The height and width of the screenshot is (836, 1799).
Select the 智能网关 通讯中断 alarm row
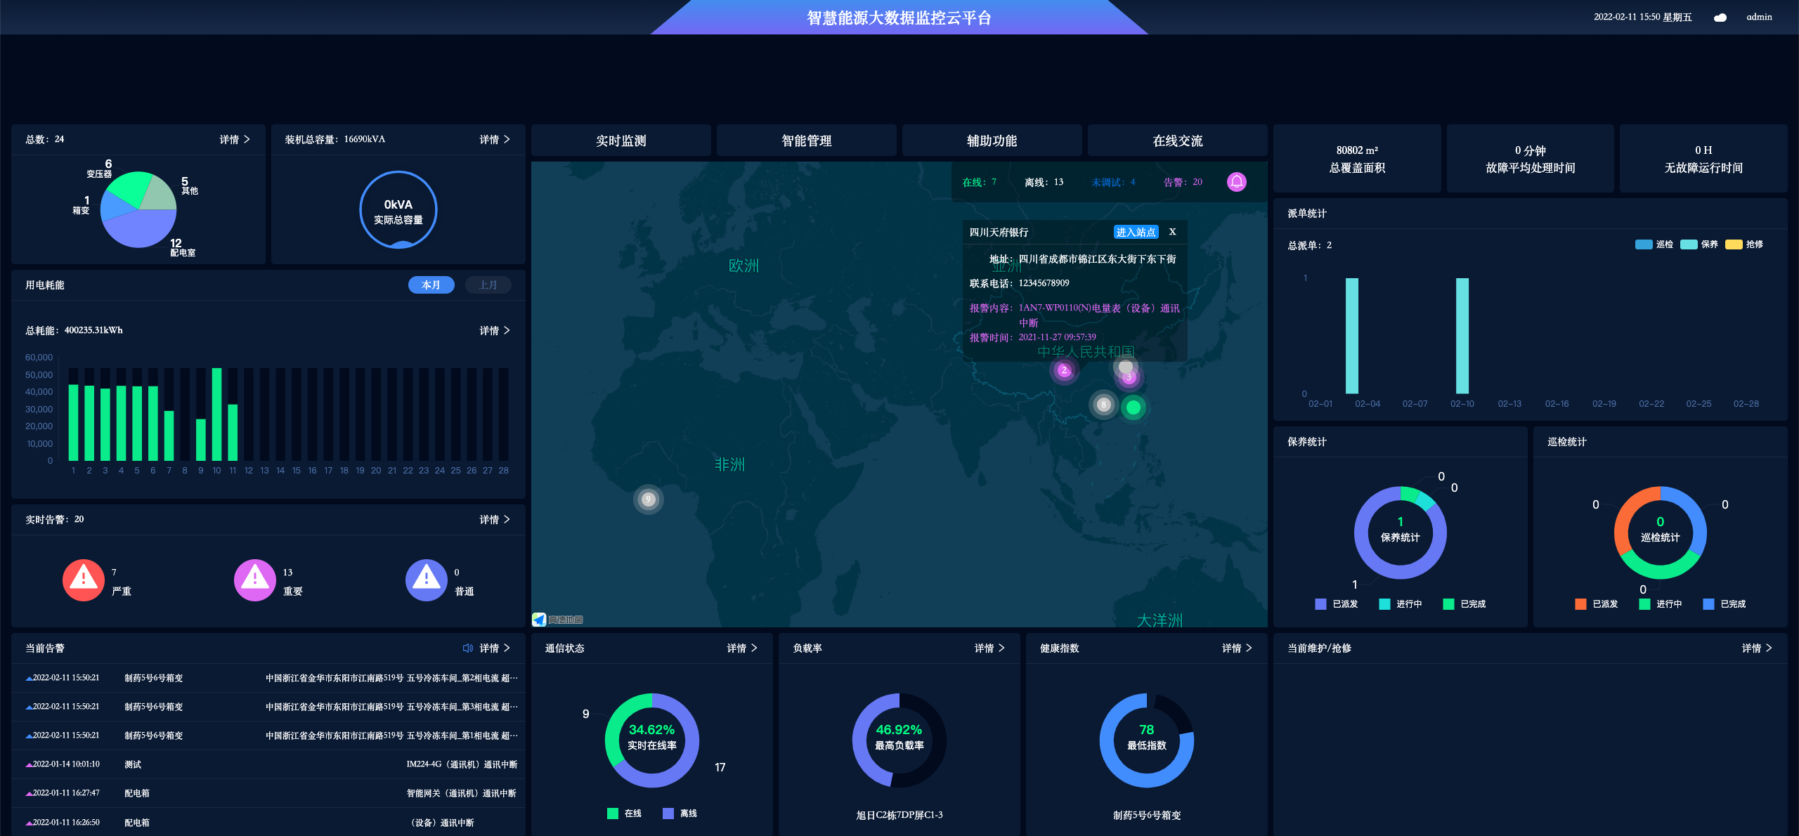[x=268, y=793]
